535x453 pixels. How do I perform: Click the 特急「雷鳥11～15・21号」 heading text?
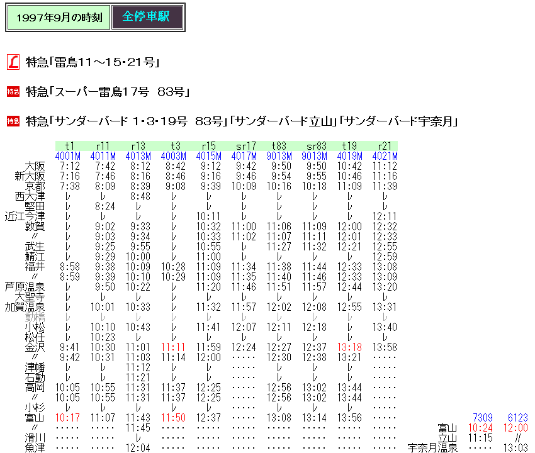coord(93,62)
